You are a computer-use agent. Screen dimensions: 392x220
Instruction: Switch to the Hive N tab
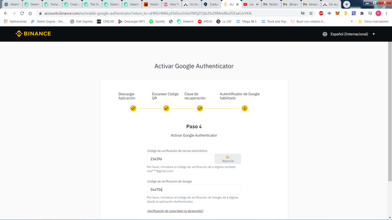(171, 4)
